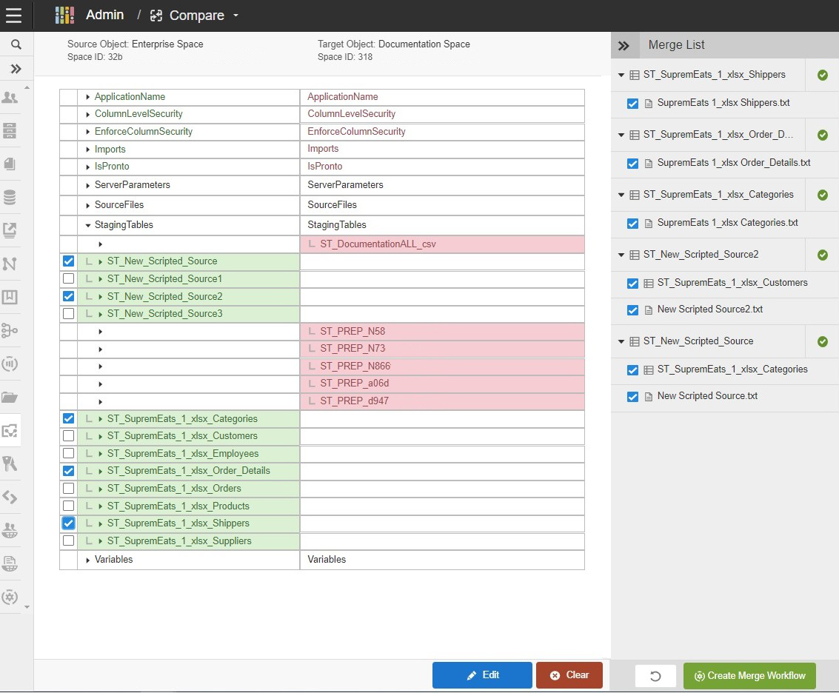Click the search icon in sidebar

[16, 44]
